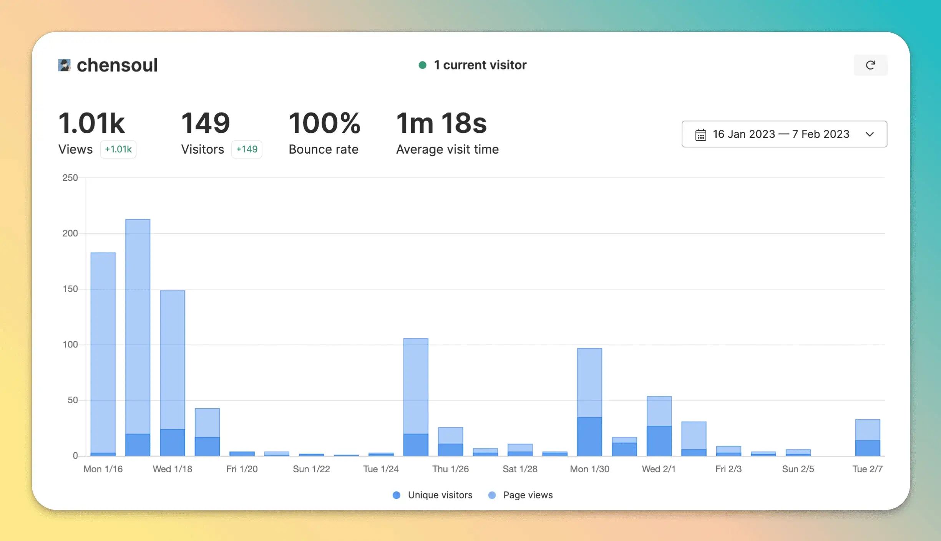941x541 pixels.
Task: Select the '1 current visitor' text
Action: pos(480,65)
